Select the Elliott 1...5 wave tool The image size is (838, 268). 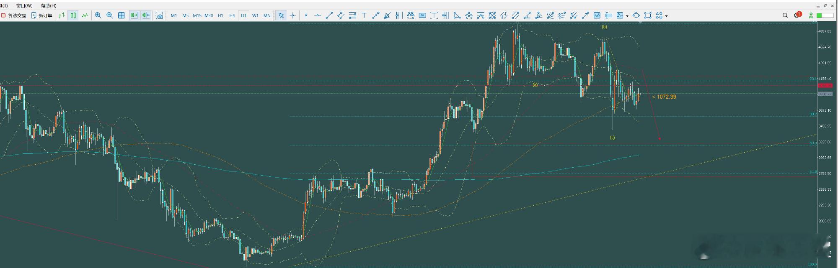coord(411,15)
